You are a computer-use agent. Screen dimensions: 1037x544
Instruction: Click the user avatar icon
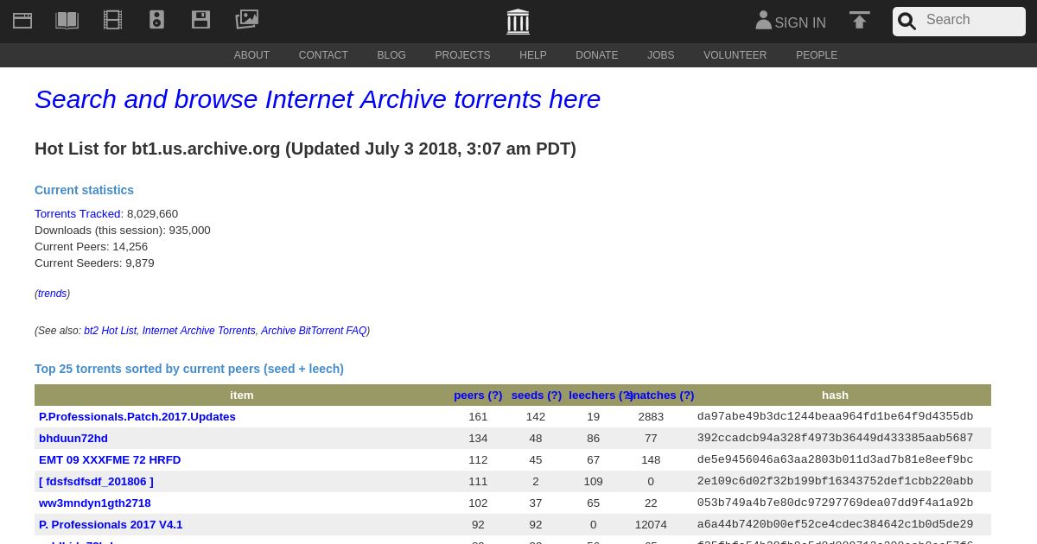tap(763, 20)
